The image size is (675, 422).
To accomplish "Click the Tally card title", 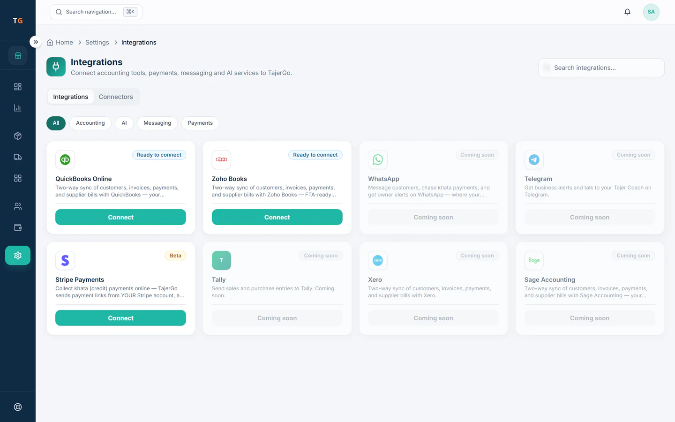I will coord(219,280).
